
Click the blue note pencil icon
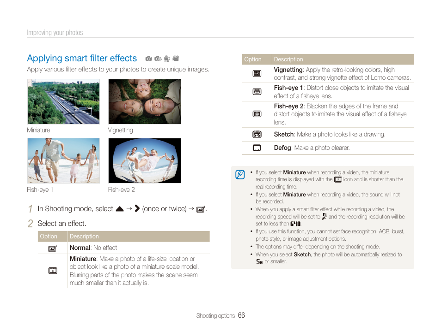pyautogui.click(x=240, y=175)
